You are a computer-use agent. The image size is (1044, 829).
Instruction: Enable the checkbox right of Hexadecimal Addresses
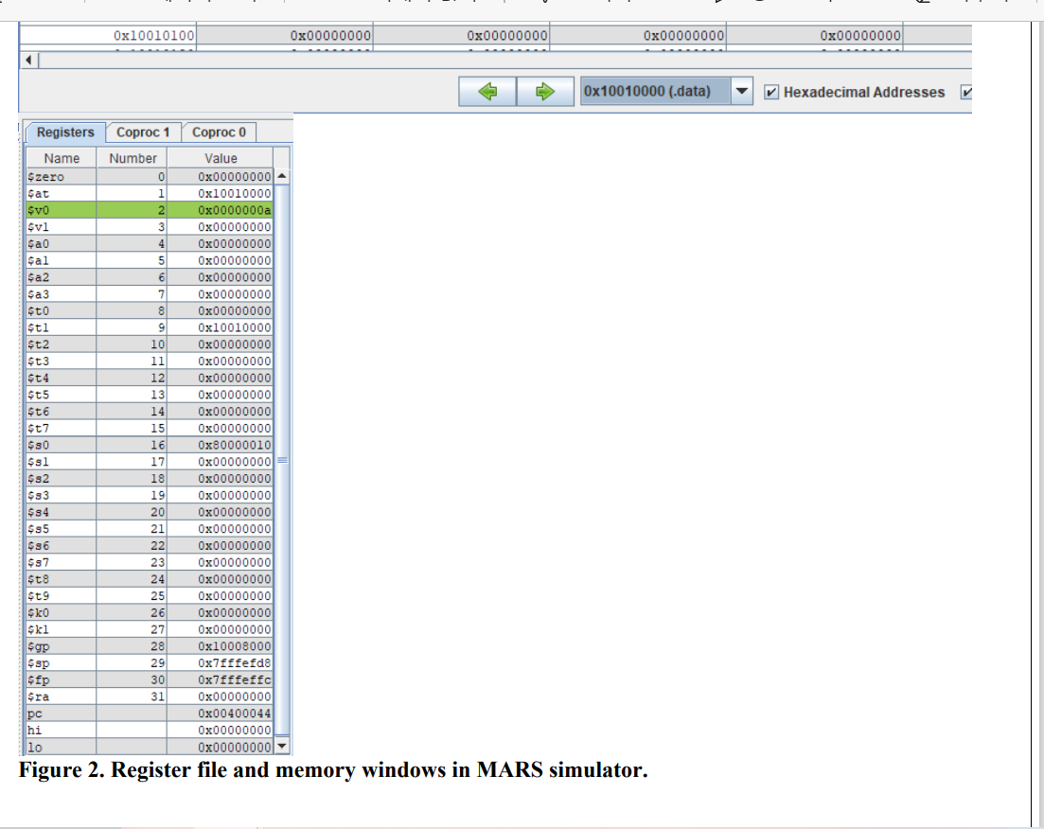point(967,91)
